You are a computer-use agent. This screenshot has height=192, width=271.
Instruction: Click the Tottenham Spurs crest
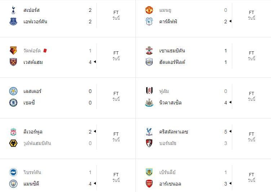[x=13, y=10]
